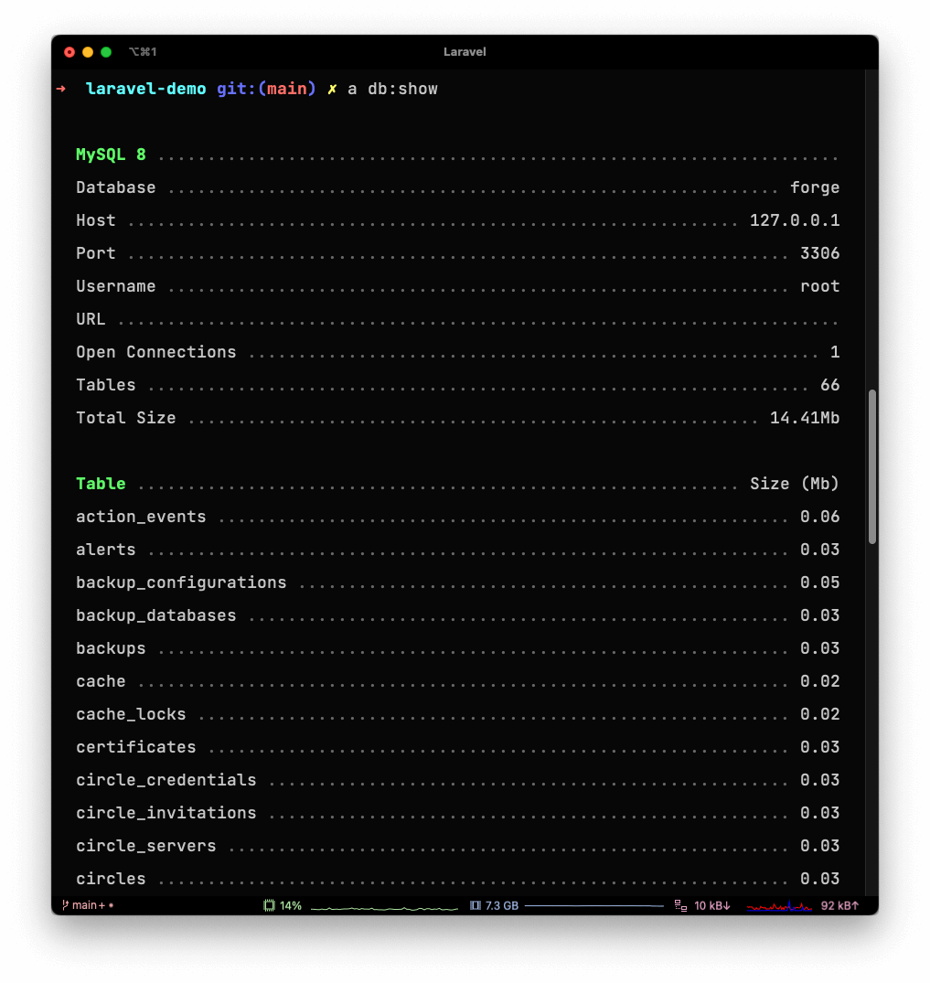The height and width of the screenshot is (983, 930).
Task: Click the 'git:(main)' branch text in prompt
Action: pyautogui.click(x=266, y=89)
